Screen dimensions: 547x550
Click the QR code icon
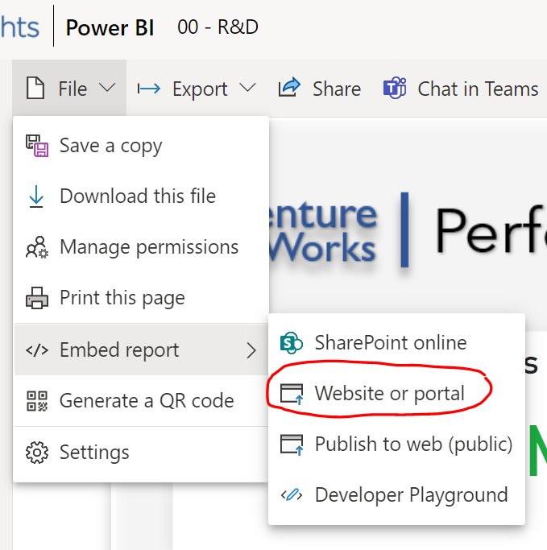click(37, 401)
